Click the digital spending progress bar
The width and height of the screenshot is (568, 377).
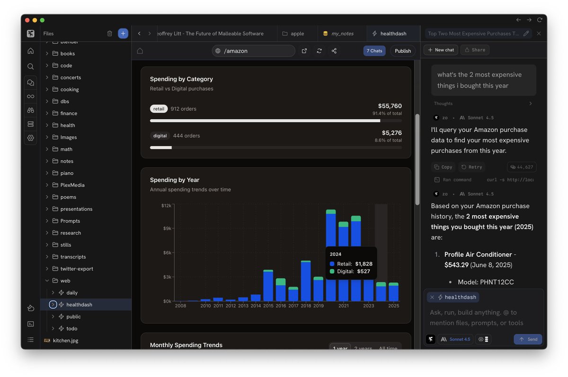click(276, 148)
